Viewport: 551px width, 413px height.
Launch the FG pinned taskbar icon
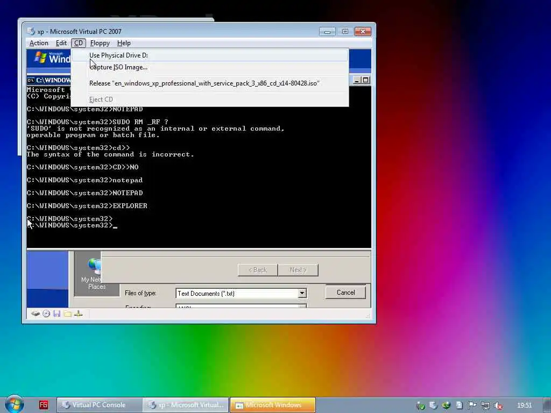click(44, 405)
